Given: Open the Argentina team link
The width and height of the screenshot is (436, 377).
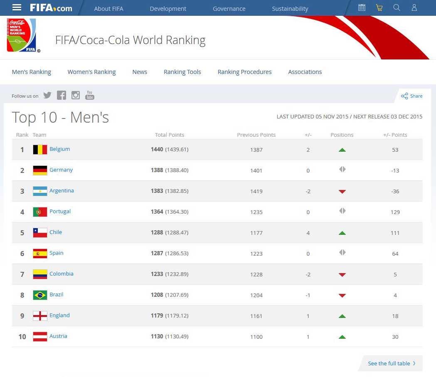Looking at the screenshot, I should point(62,191).
